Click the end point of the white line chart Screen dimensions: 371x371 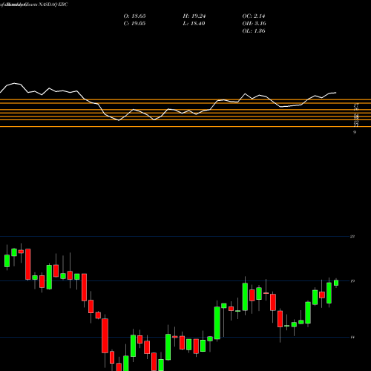336,93
